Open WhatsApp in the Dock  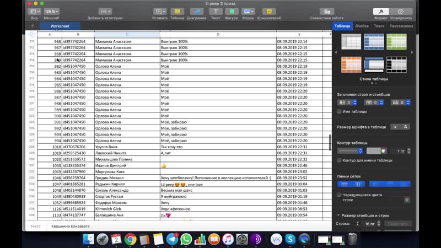pyautogui.click(x=186, y=239)
